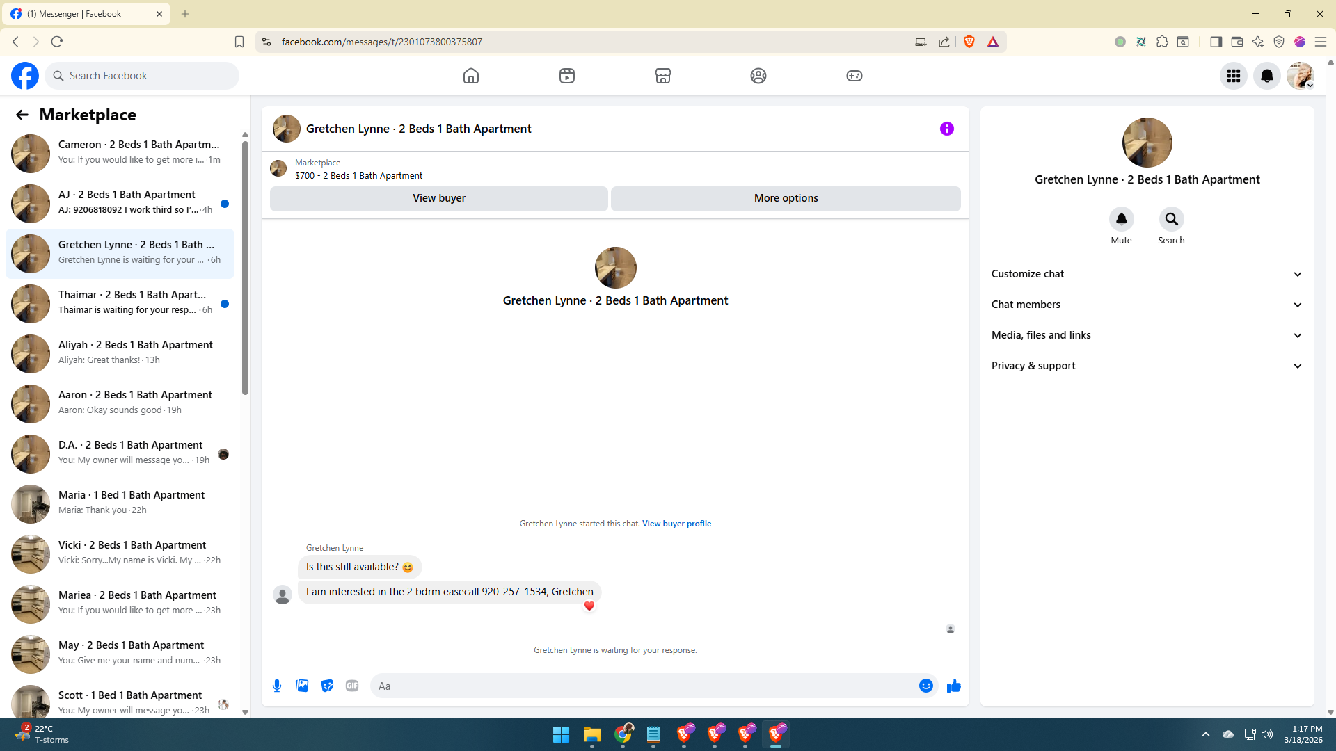Image resolution: width=1336 pixels, height=751 pixels.
Task: Open the GIF picker icon
Action: pyautogui.click(x=352, y=686)
